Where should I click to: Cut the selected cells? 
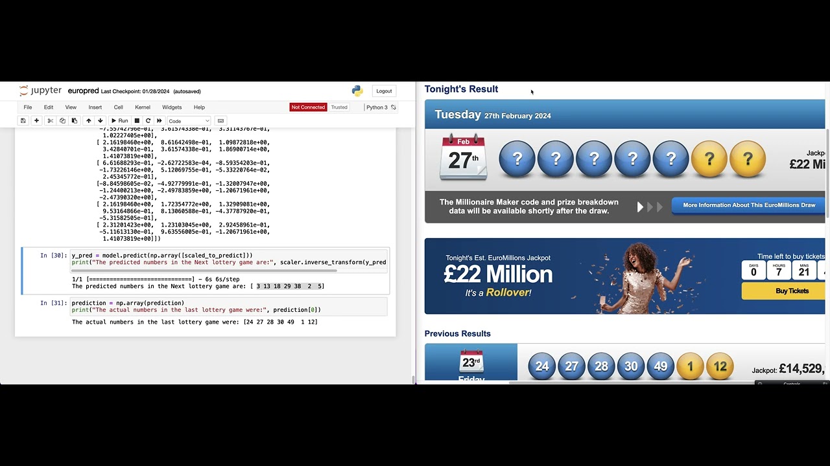pos(50,121)
